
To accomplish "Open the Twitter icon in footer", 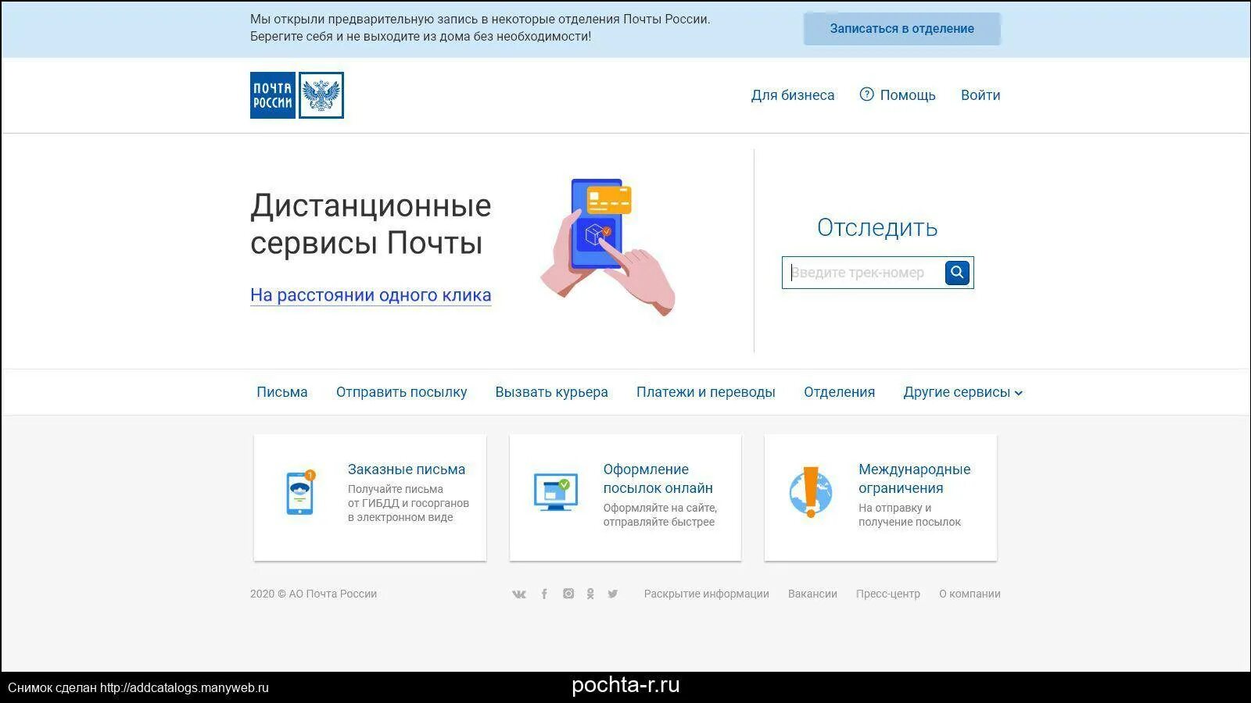I will 612,594.
